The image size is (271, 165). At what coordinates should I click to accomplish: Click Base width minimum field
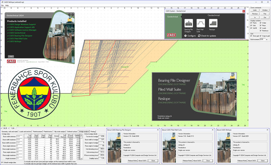[19, 136]
